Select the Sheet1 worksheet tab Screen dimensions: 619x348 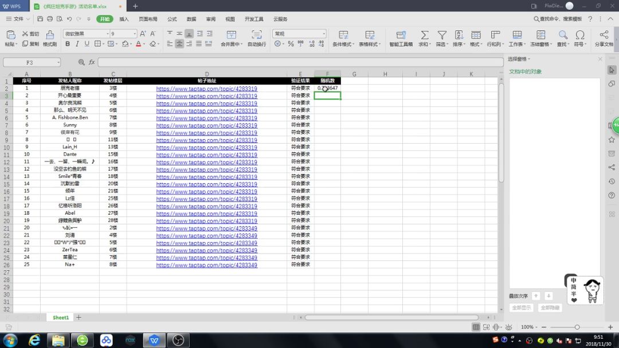[x=61, y=317]
